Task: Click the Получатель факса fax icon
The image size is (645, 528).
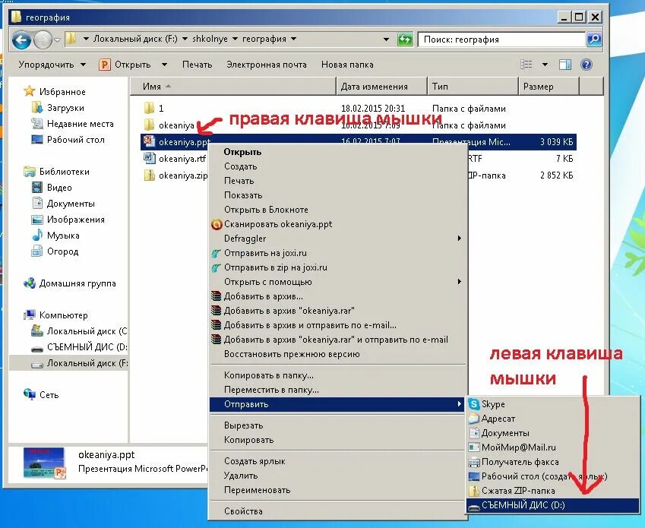Action: coord(474,462)
